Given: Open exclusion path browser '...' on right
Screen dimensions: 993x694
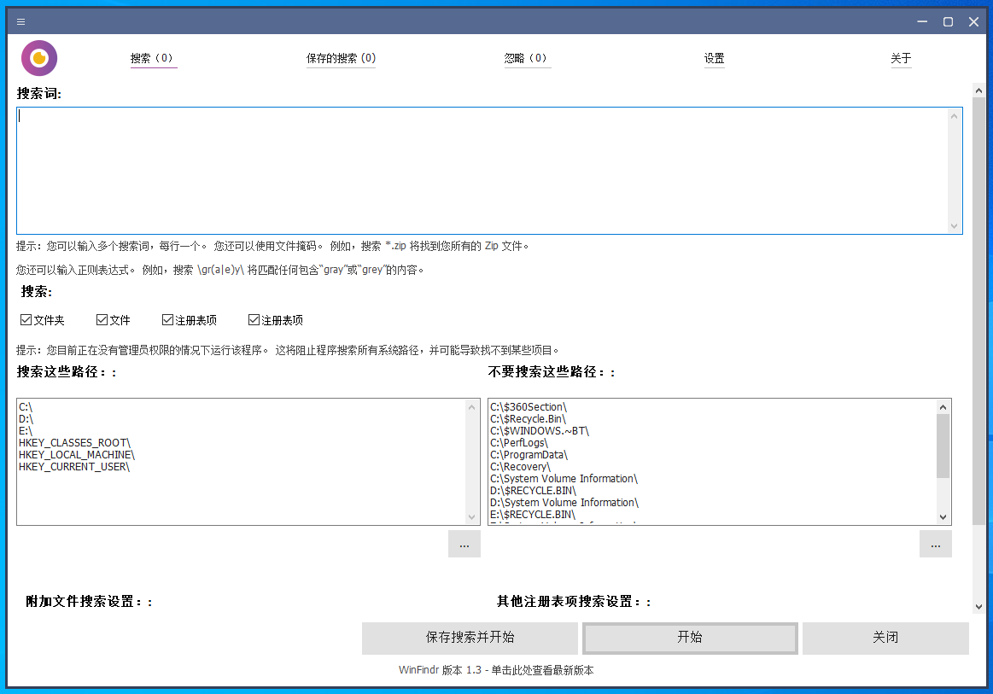Looking at the screenshot, I should pyautogui.click(x=935, y=544).
